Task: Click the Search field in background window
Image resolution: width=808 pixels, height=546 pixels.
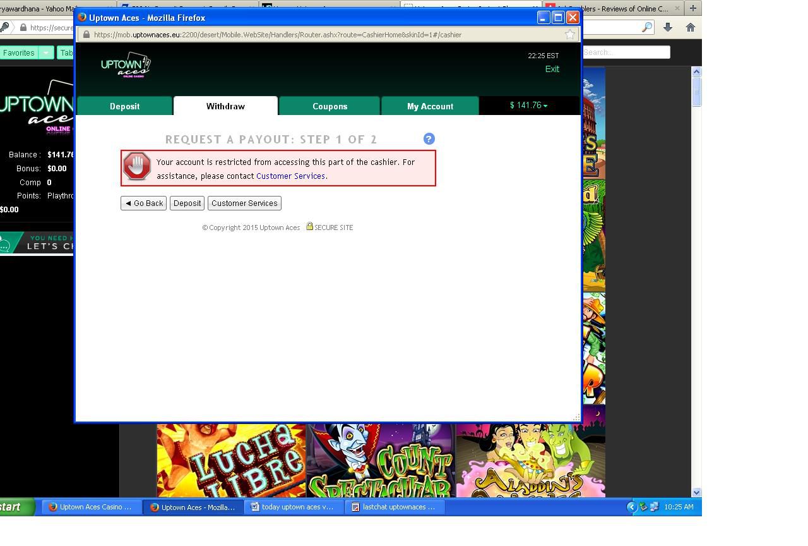Action: click(626, 52)
